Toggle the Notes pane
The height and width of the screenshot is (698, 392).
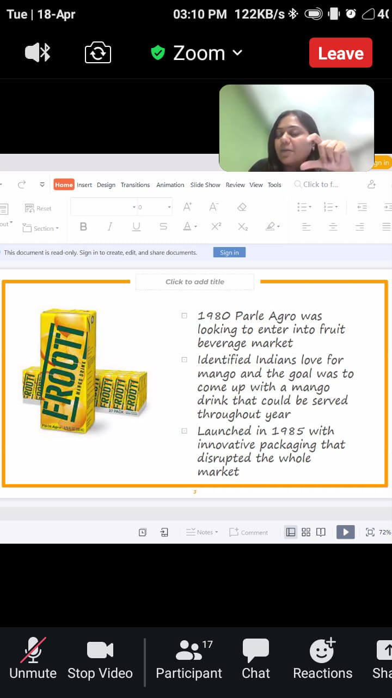(202, 532)
